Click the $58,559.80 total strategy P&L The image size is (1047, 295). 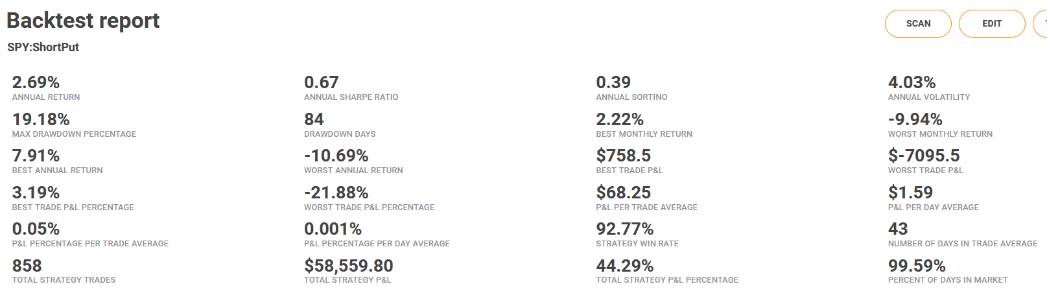click(349, 266)
